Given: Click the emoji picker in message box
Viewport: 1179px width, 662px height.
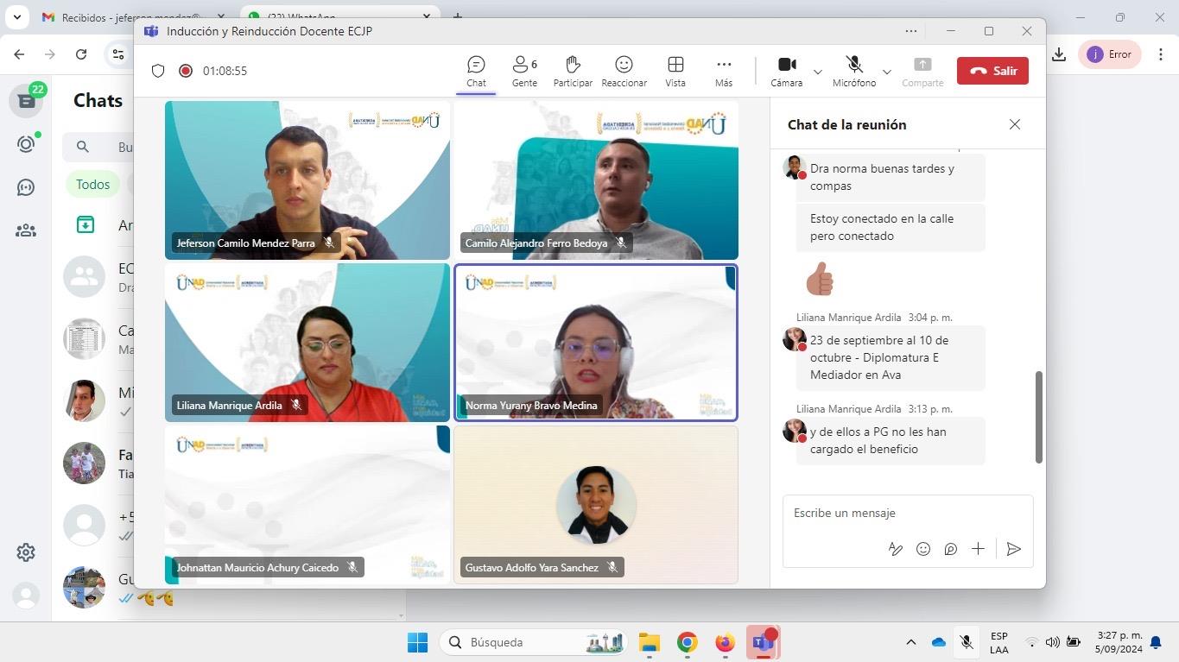Looking at the screenshot, I should (x=923, y=549).
